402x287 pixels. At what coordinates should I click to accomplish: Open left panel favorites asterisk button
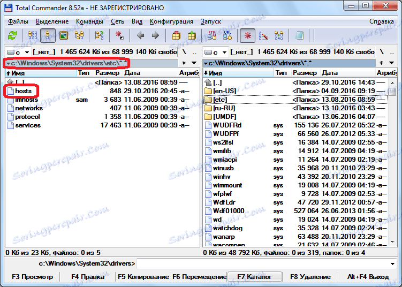coord(184,63)
